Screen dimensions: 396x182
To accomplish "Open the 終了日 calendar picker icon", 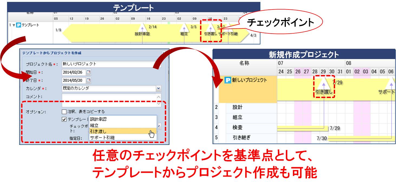I will pyautogui.click(x=89, y=80).
